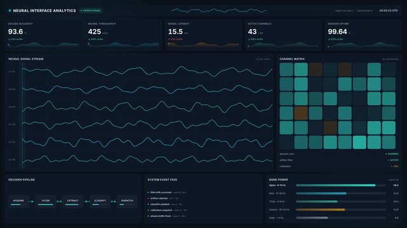Image resolution: width=407 pixels, height=228 pixels.
Task: Click the connector between FILTER and EXTRACT
Action: click(x=59, y=201)
